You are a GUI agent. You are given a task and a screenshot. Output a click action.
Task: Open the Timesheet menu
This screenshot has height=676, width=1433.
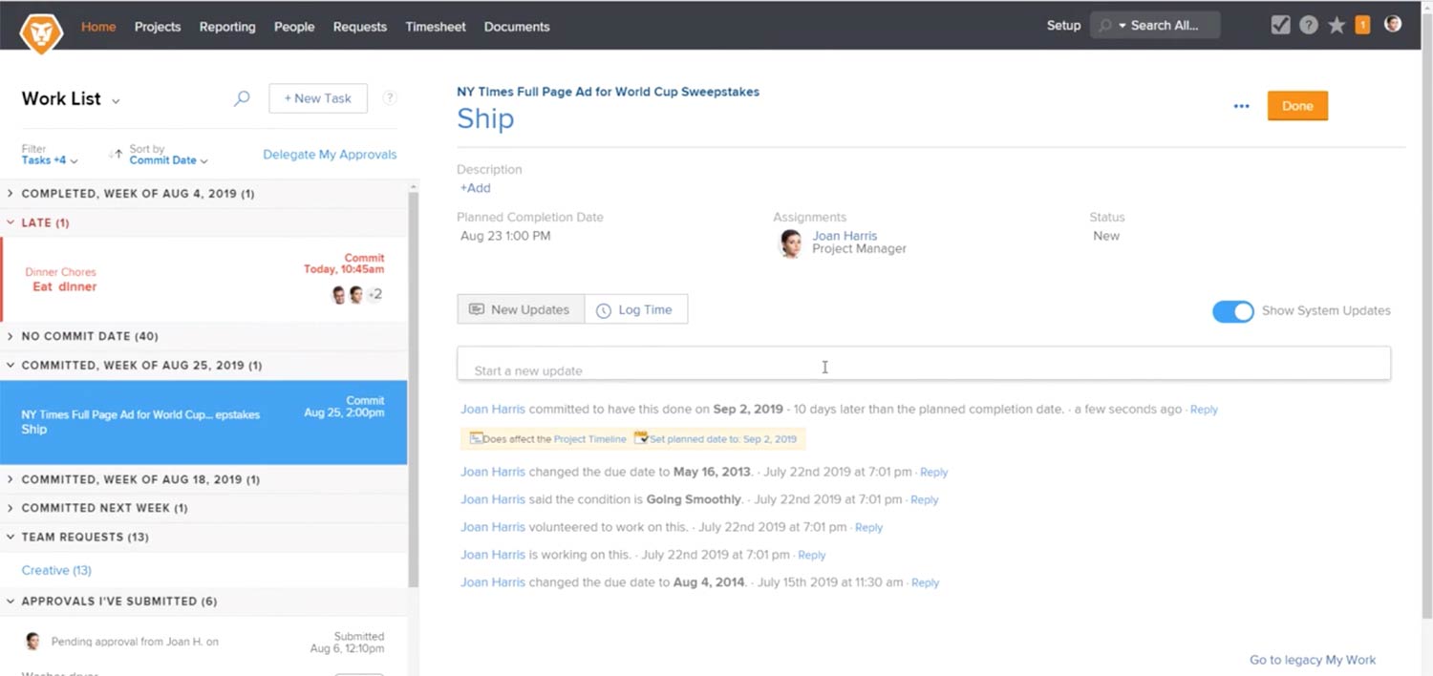[436, 27]
